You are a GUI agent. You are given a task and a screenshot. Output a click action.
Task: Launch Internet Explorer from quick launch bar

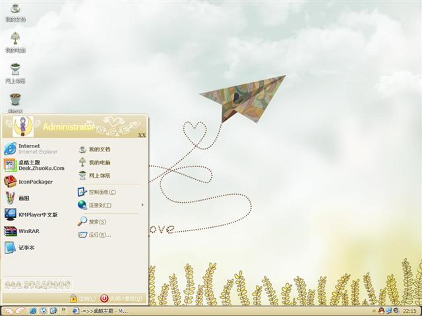pyautogui.click(x=33, y=311)
